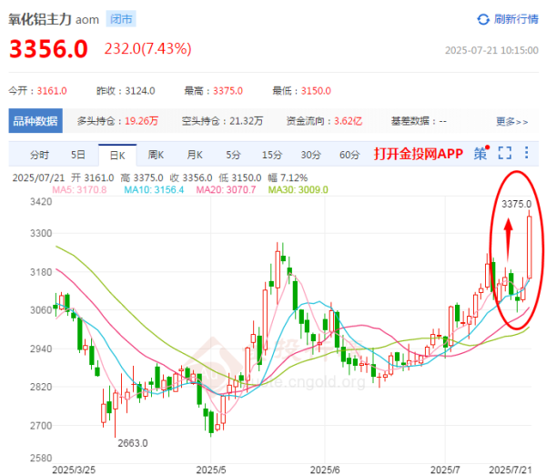Switch to the 60分 chart tab

click(349, 155)
